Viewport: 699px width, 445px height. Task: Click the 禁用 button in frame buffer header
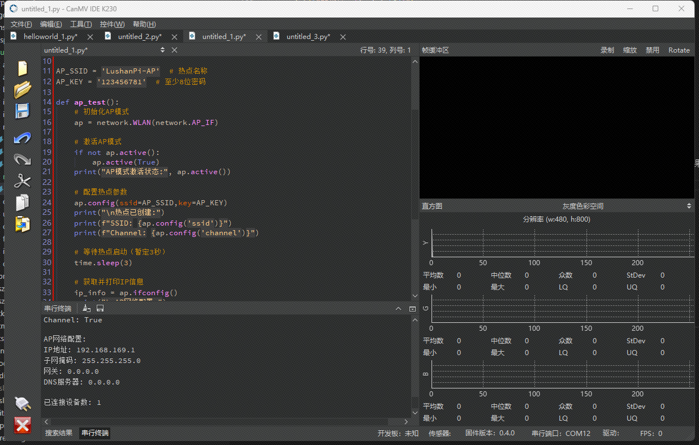(652, 50)
